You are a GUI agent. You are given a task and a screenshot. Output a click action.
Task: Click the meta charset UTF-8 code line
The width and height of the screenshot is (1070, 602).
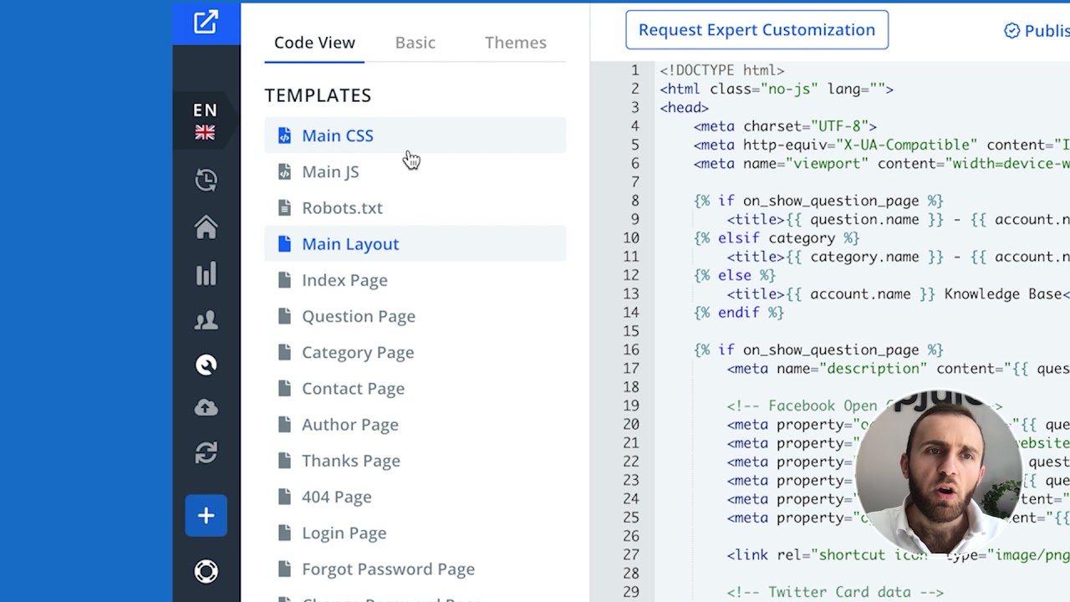pyautogui.click(x=785, y=126)
